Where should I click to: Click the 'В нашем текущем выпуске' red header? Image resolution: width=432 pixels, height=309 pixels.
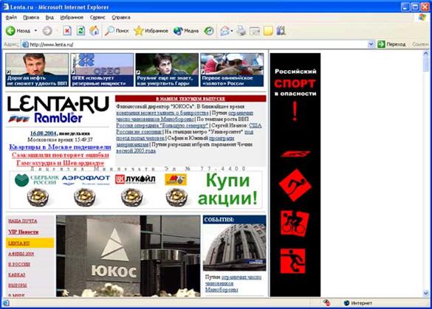[191, 99]
